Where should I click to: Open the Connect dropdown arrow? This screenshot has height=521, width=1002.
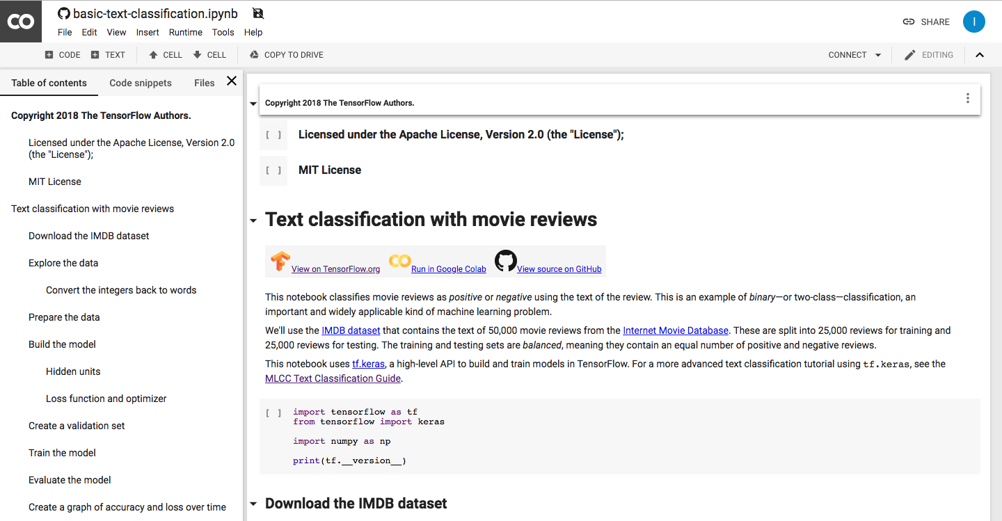pos(878,55)
